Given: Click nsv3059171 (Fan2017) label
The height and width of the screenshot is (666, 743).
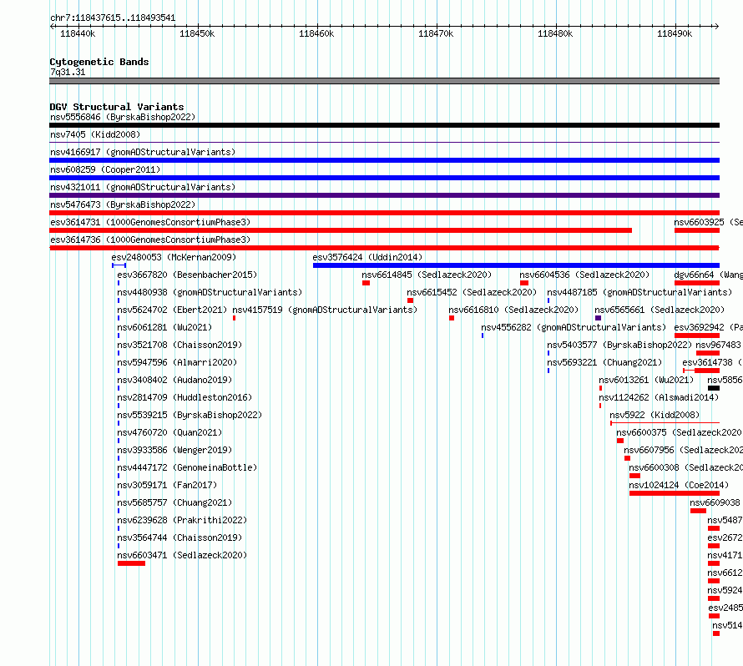Looking at the screenshot, I should [x=167, y=485].
